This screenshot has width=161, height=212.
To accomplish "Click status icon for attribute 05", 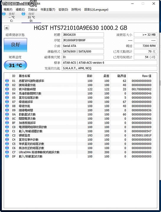I will click(7, 98).
